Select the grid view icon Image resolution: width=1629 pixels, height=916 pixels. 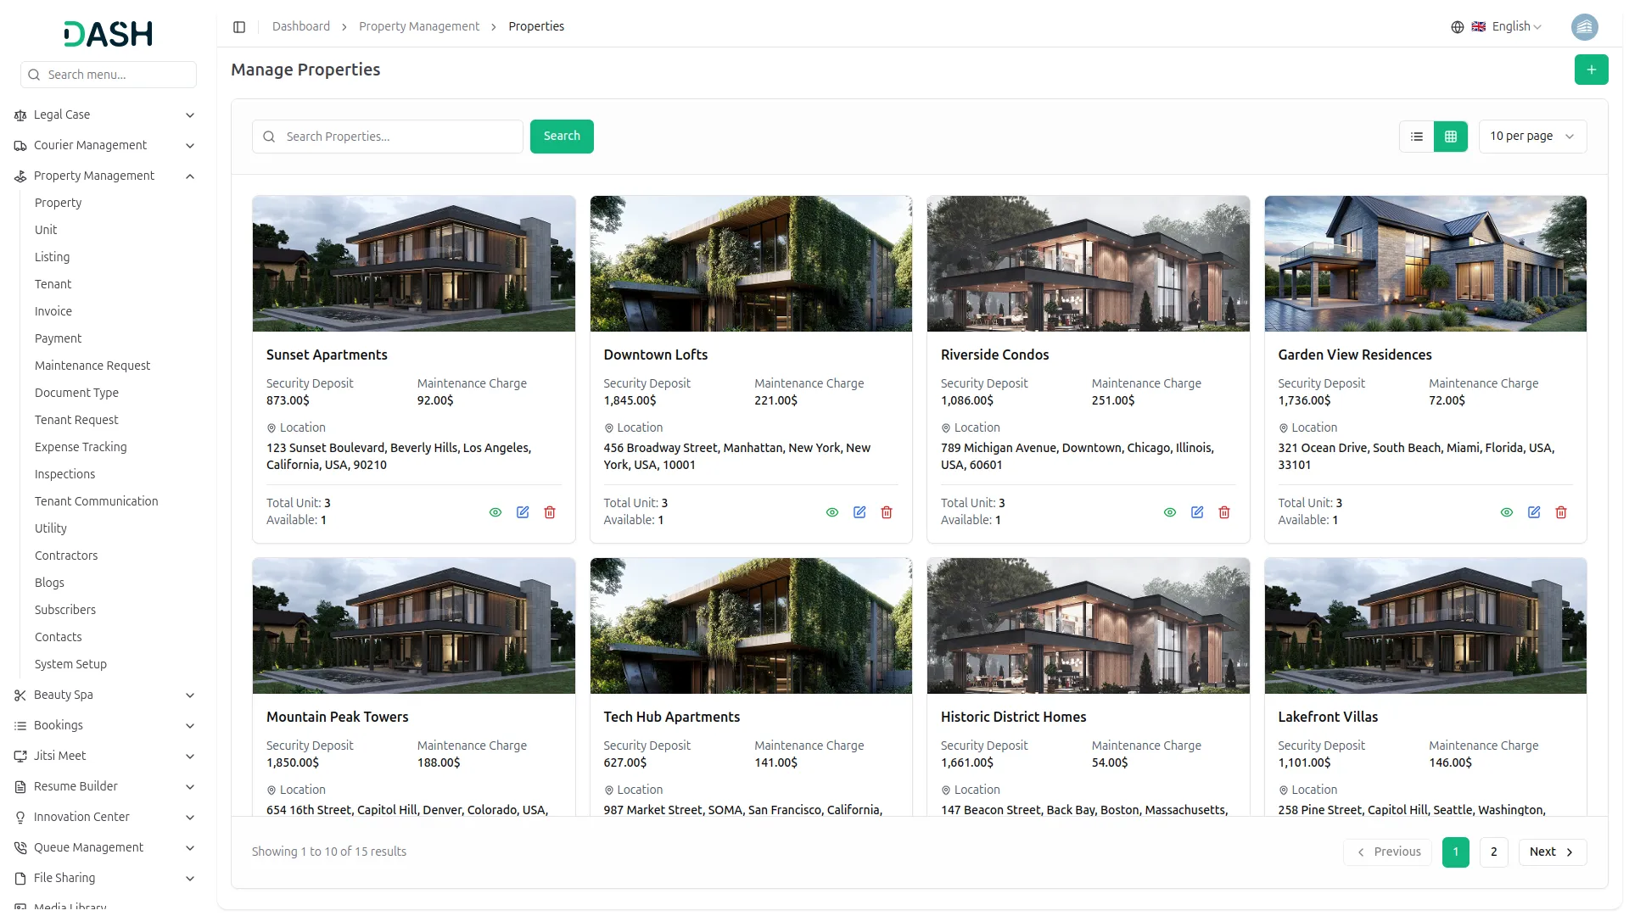[1451, 136]
